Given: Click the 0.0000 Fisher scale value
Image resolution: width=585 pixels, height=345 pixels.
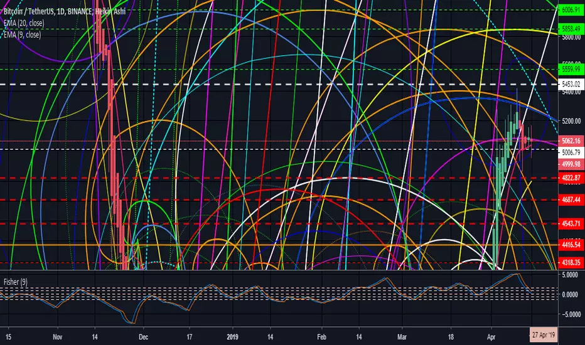Looking at the screenshot, I should (570, 295).
